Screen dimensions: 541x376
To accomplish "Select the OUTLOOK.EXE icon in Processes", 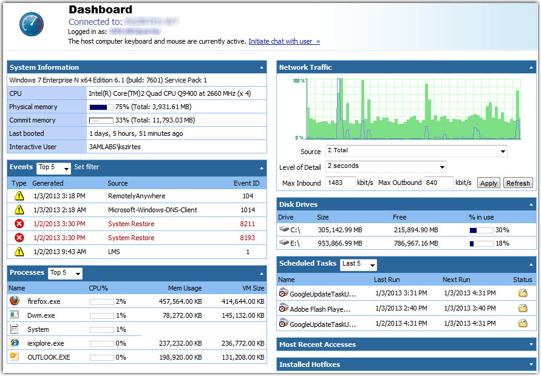I will click(14, 357).
